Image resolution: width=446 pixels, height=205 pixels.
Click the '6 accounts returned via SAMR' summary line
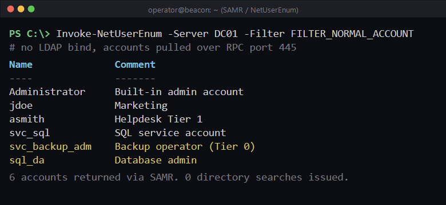(179, 177)
